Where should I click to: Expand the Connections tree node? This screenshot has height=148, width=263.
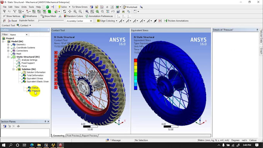tap(8, 51)
